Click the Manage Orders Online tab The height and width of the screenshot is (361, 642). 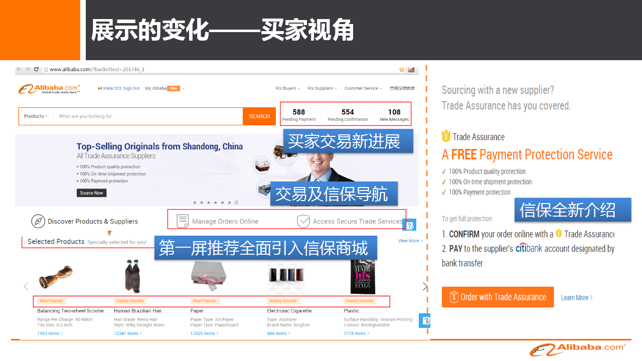pos(218,221)
